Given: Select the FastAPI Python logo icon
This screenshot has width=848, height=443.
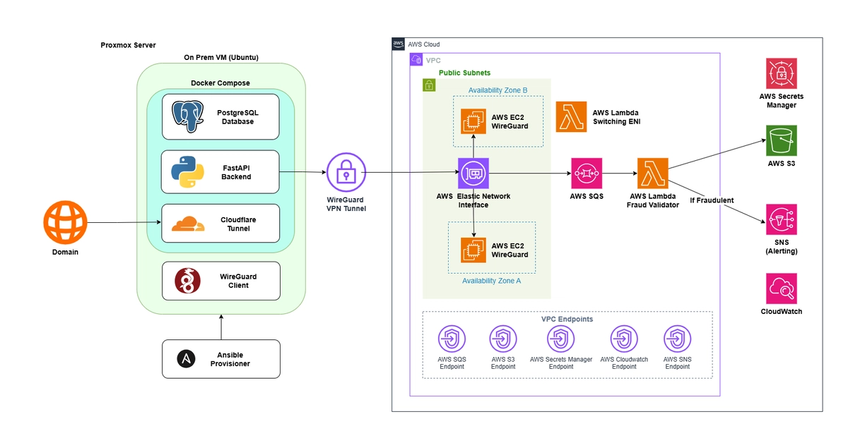Looking at the screenshot, I should (188, 171).
